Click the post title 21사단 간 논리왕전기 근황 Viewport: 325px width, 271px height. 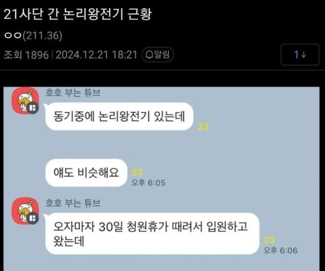coord(78,14)
